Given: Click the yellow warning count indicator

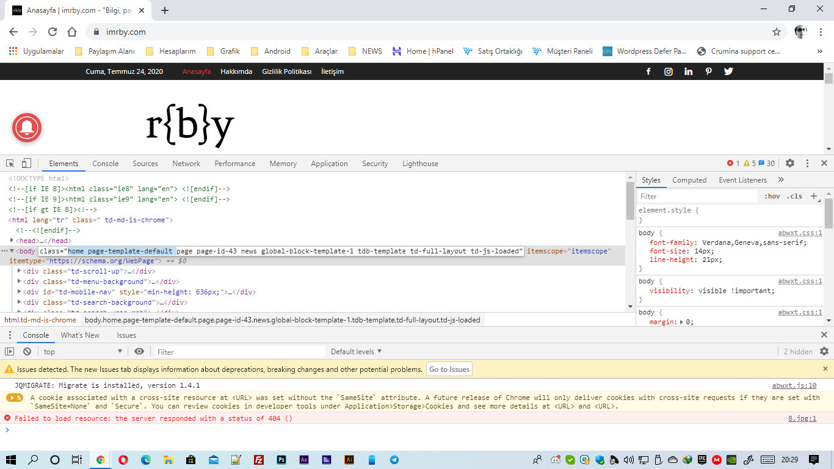Looking at the screenshot, I should (x=750, y=164).
